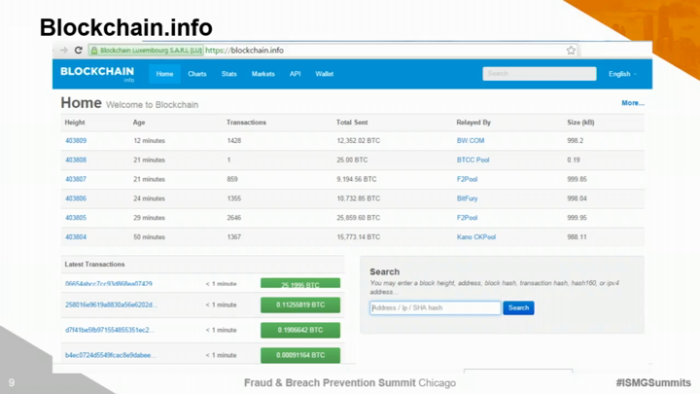Click the 15,773.14 BTC total sent value
700x394 pixels.
coord(359,236)
